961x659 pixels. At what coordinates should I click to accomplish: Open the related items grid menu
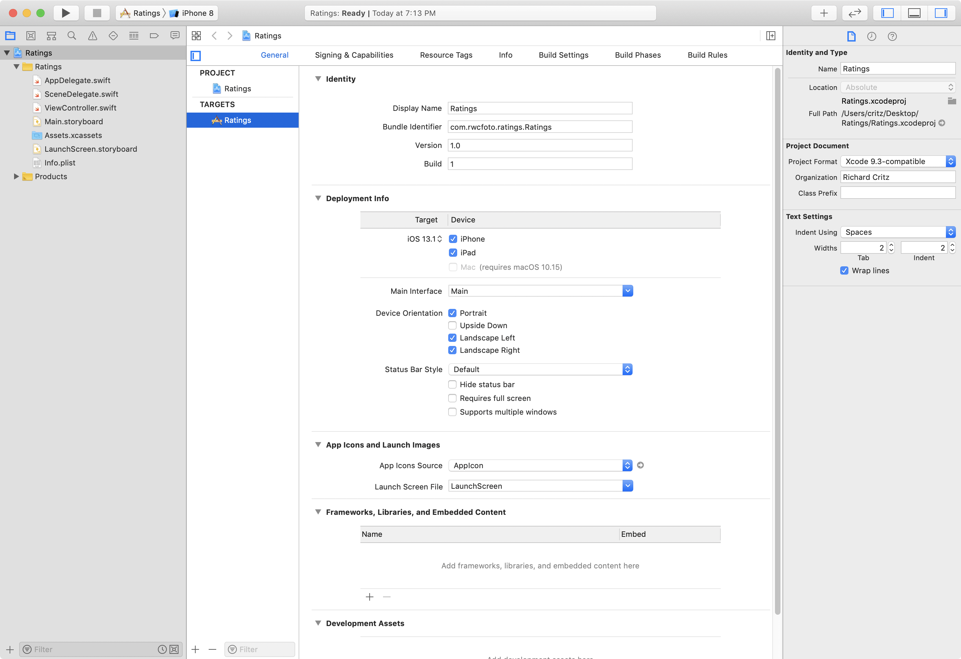(x=196, y=36)
